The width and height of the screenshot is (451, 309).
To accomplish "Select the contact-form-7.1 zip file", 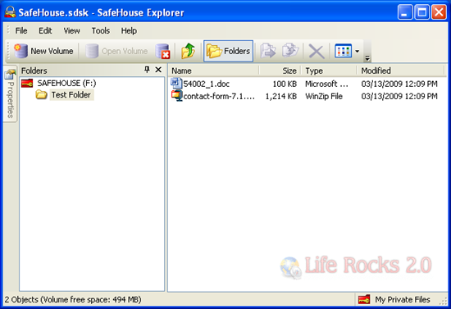I will (x=219, y=96).
